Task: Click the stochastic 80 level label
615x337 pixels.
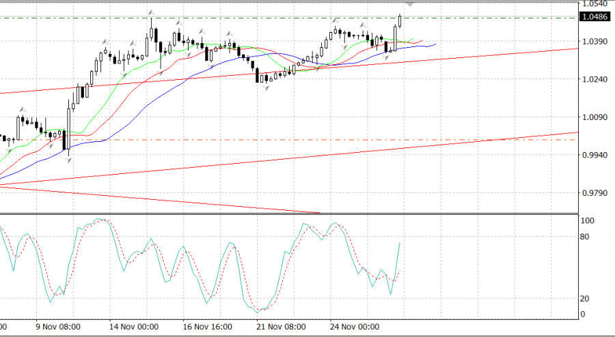Action: (586, 237)
